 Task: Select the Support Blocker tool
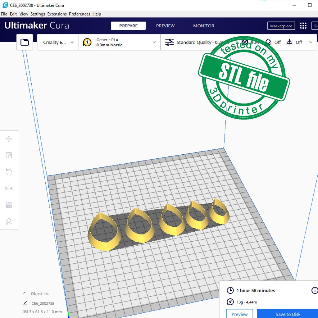[9, 221]
